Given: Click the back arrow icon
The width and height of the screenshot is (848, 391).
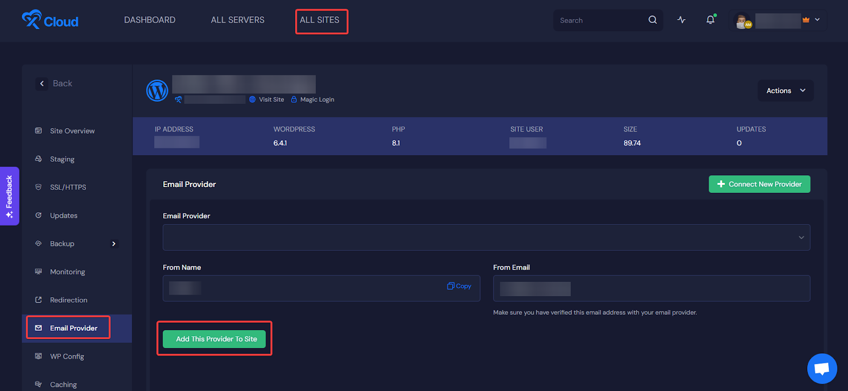Looking at the screenshot, I should pyautogui.click(x=42, y=84).
